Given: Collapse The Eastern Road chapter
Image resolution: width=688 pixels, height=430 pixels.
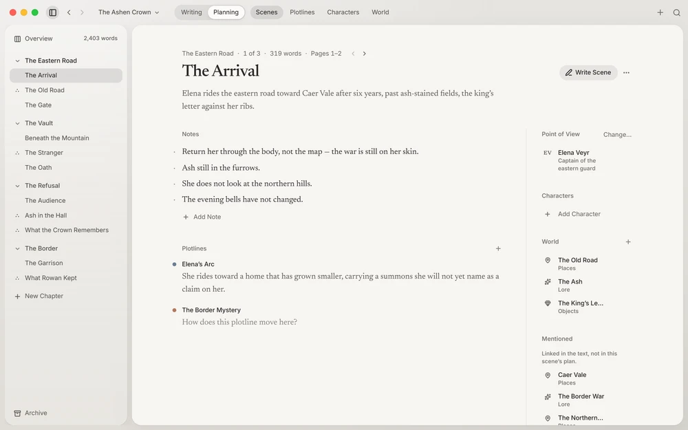Looking at the screenshot, I should 18,61.
